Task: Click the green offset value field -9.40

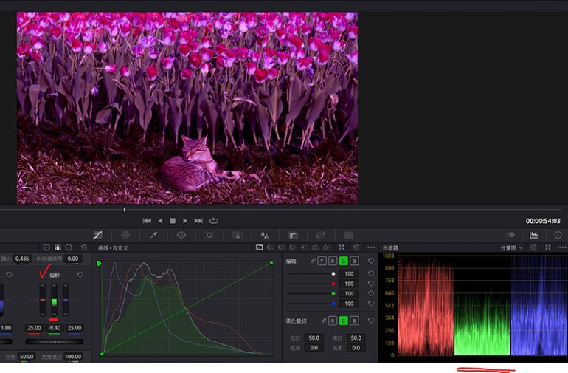Action: [54, 328]
